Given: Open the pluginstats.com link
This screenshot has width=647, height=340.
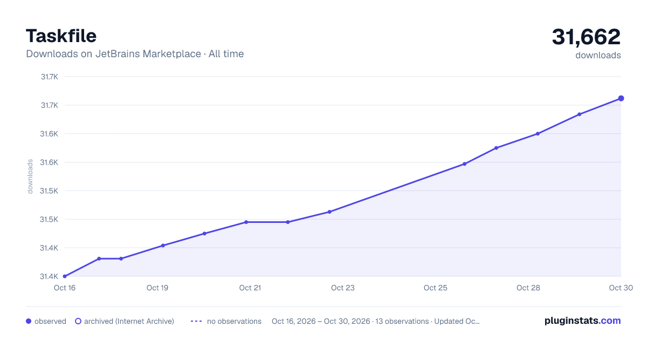Looking at the screenshot, I should (582, 321).
